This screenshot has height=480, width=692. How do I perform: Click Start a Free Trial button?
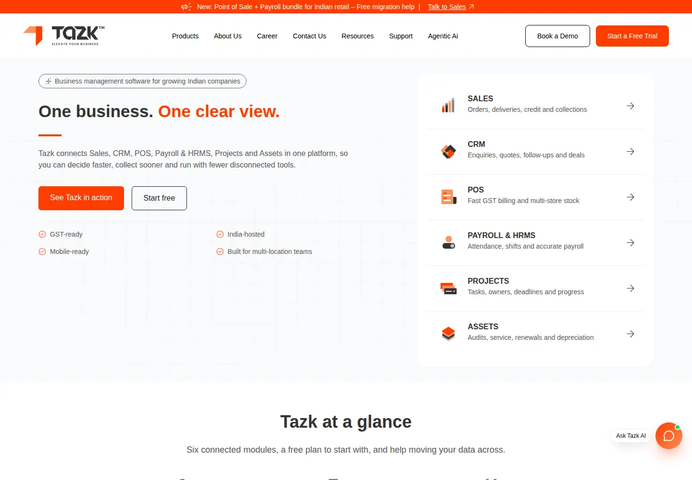[632, 36]
